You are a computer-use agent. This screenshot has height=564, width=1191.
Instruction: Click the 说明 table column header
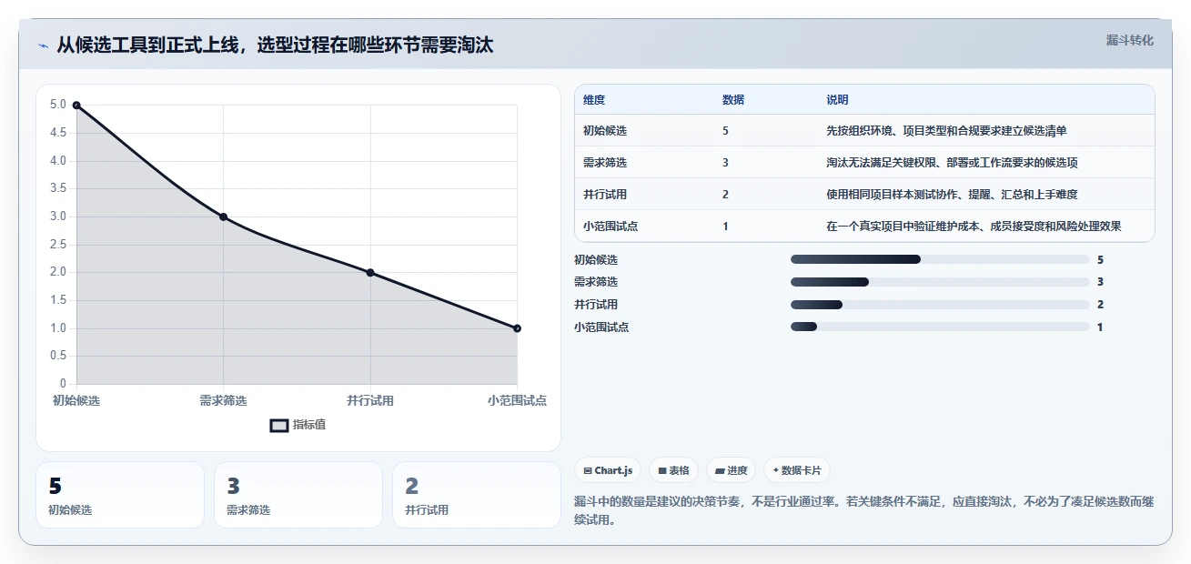[x=837, y=99]
